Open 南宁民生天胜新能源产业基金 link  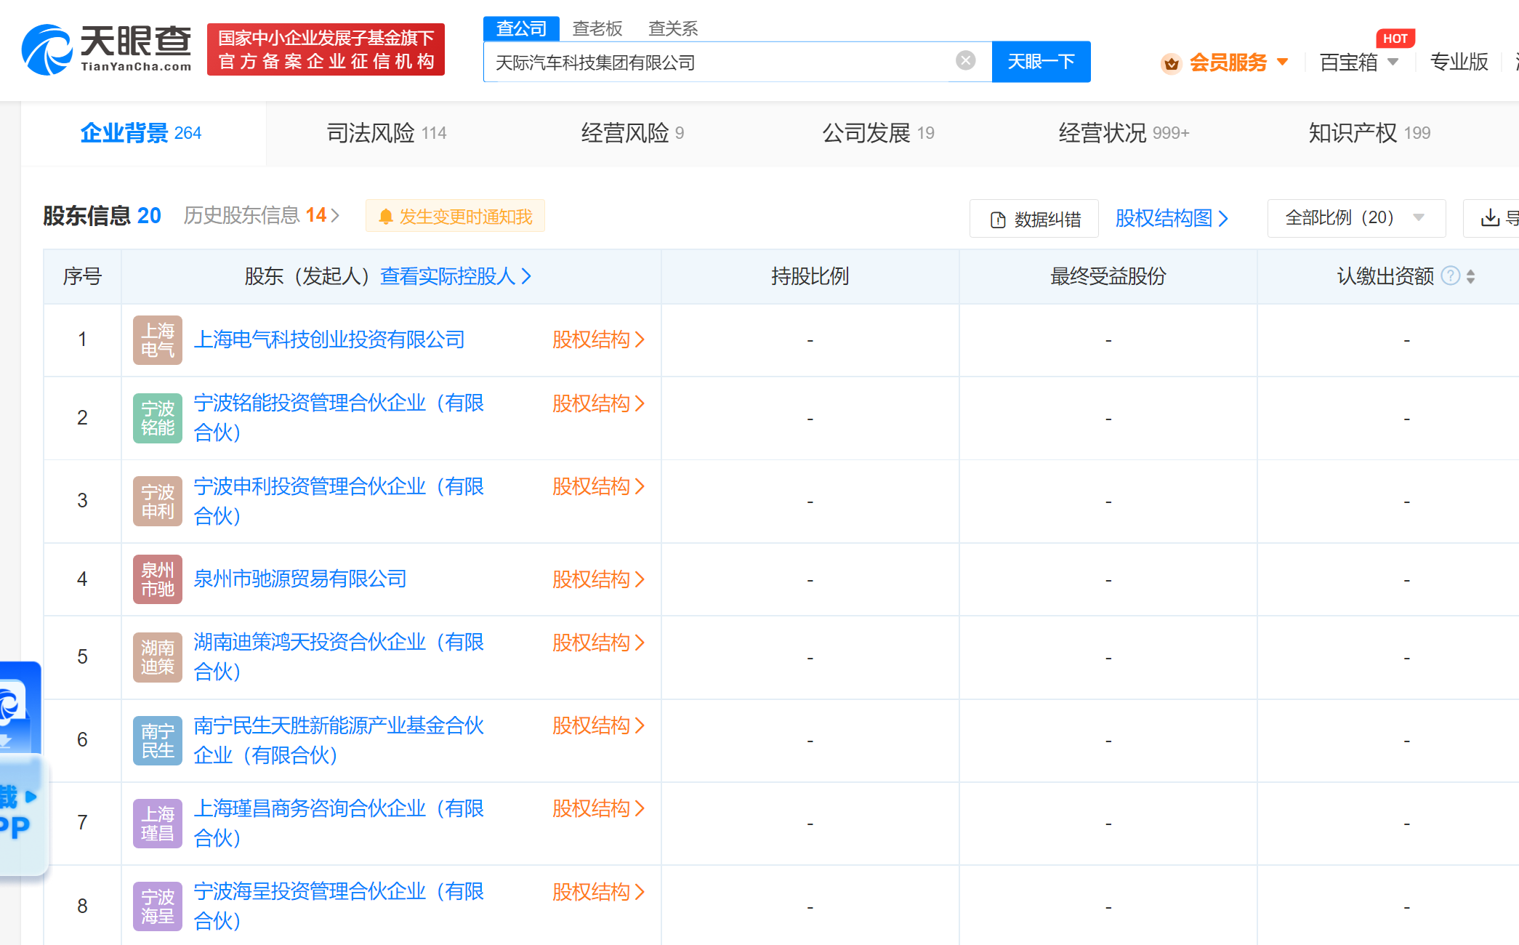pyautogui.click(x=339, y=740)
